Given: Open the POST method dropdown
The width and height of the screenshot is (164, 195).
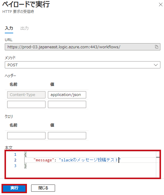Looking at the screenshot, I should pyautogui.click(x=83, y=65).
